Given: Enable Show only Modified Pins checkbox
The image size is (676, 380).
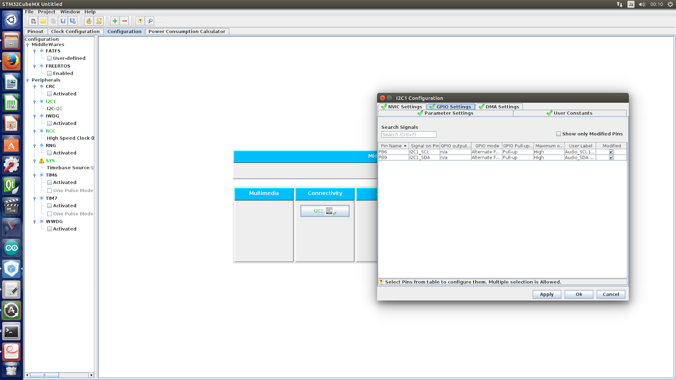Looking at the screenshot, I should tap(559, 134).
